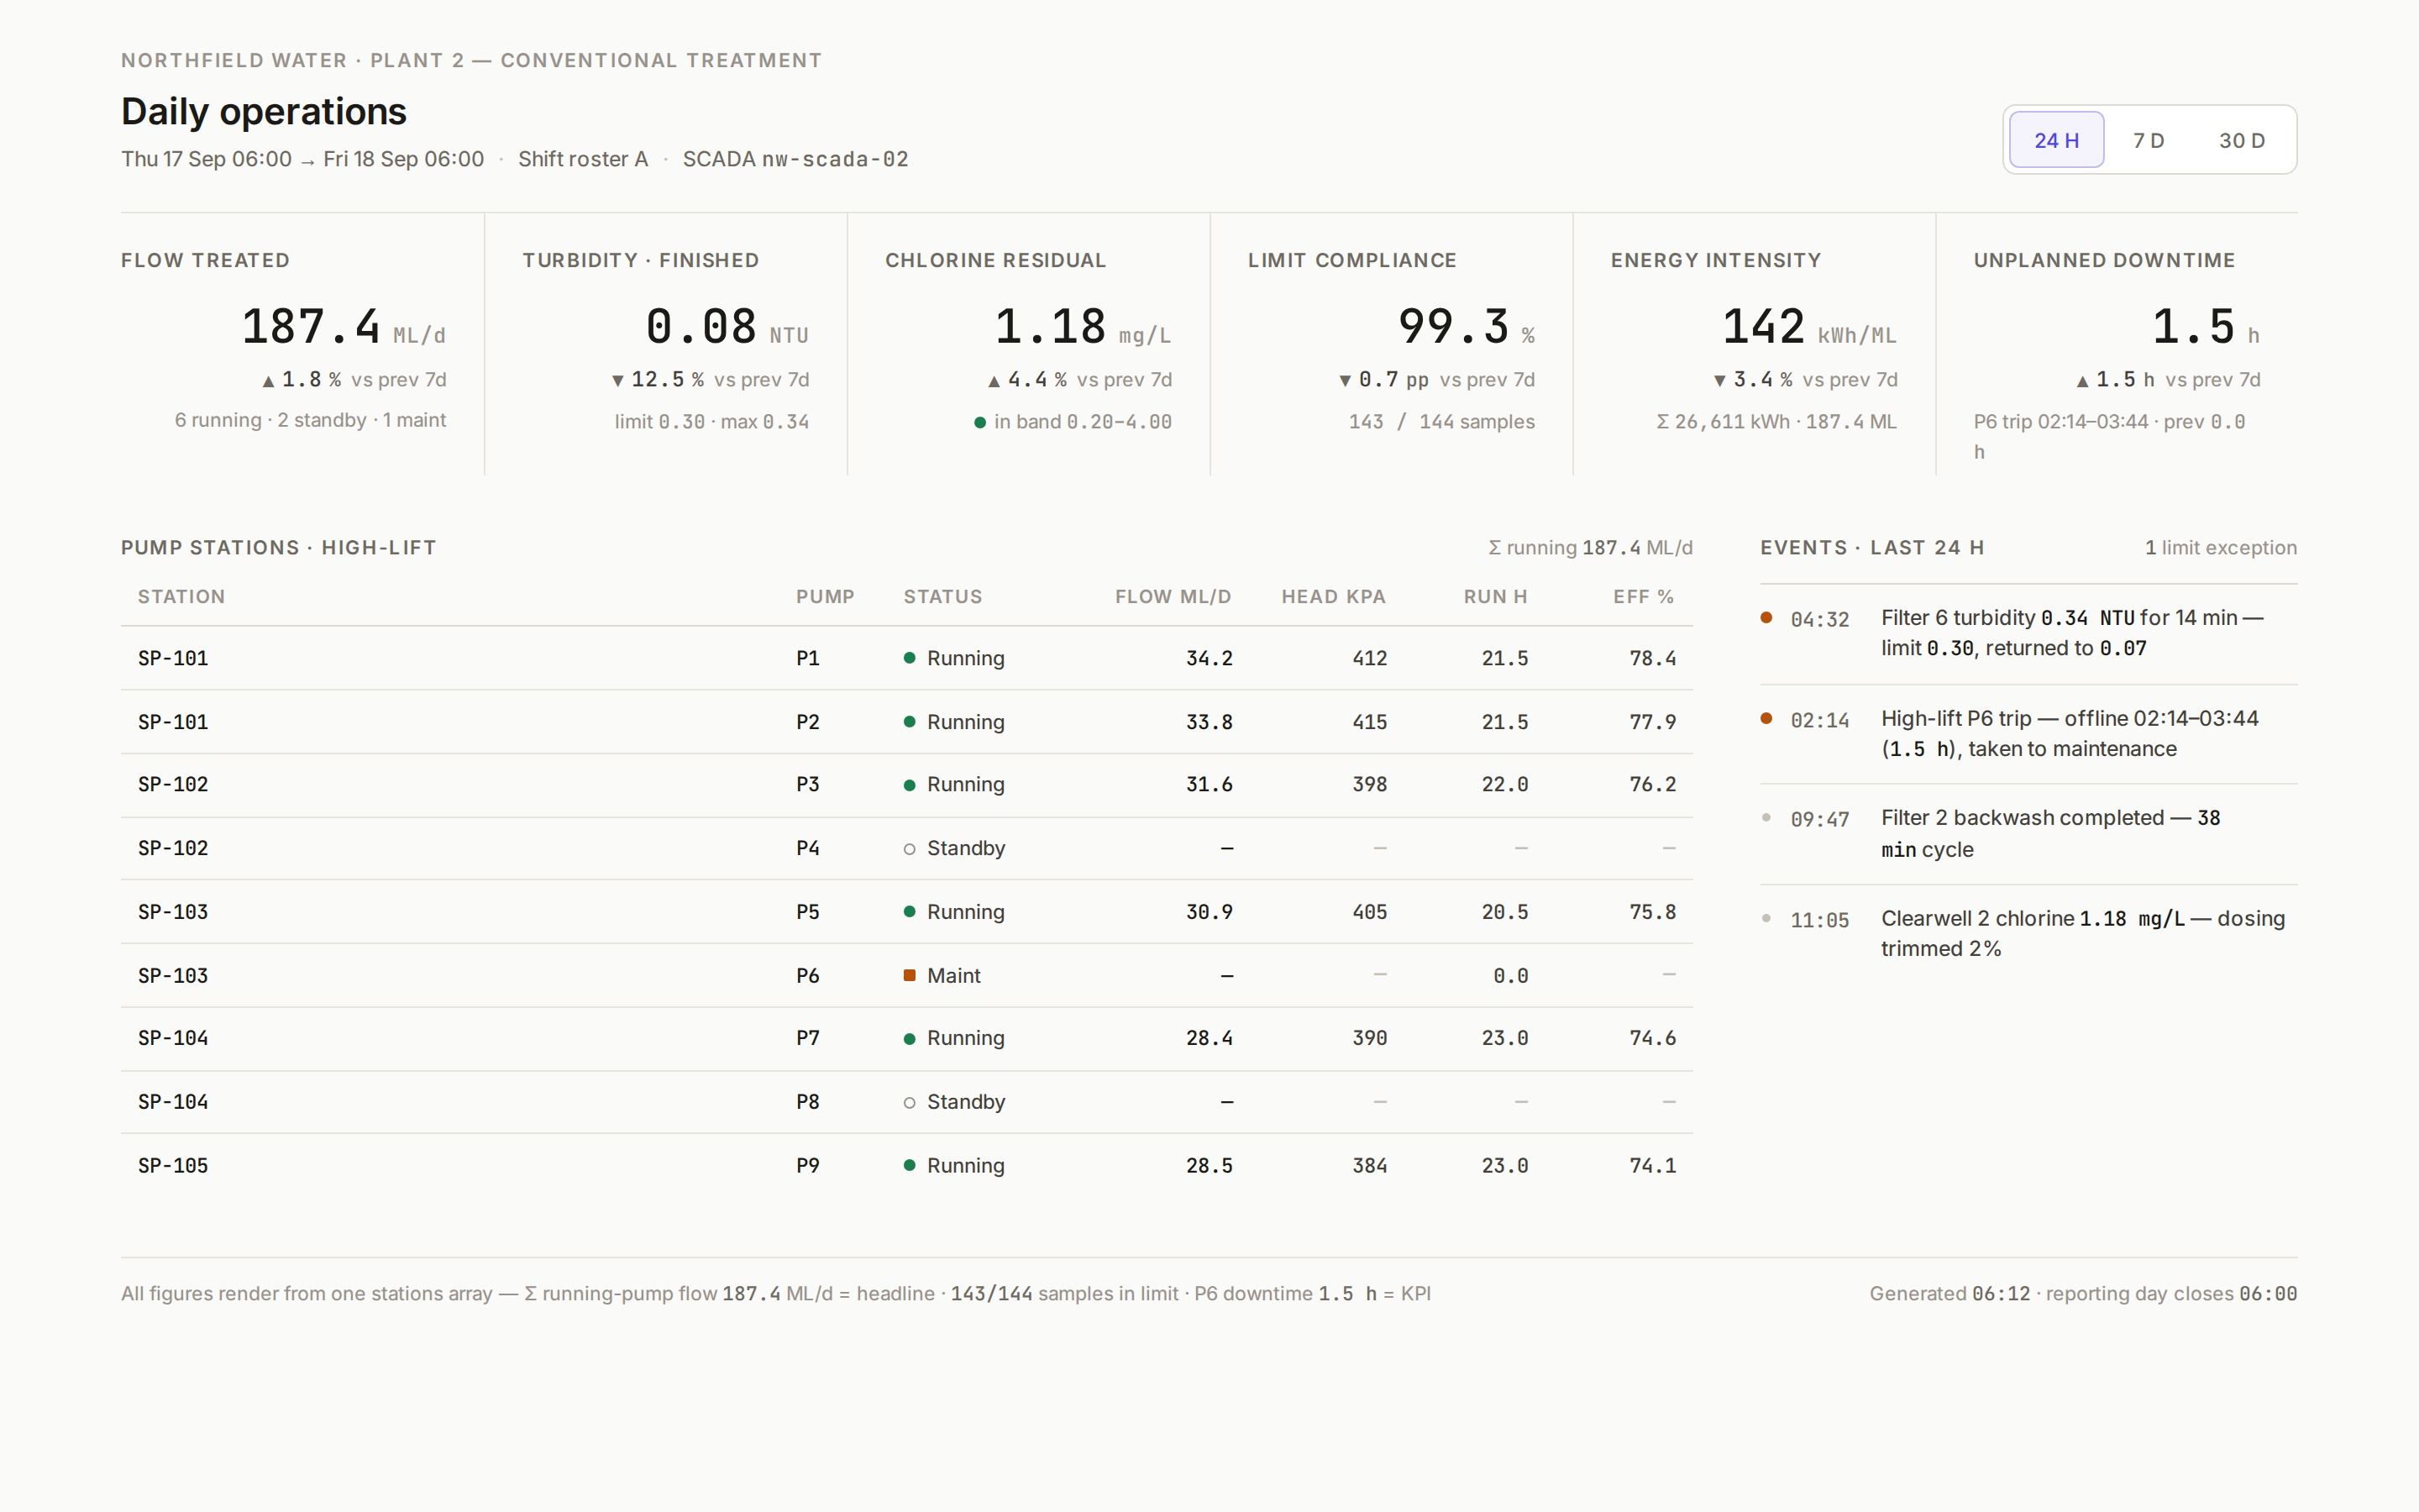Click the 415 head value for P2

[x=1369, y=722]
